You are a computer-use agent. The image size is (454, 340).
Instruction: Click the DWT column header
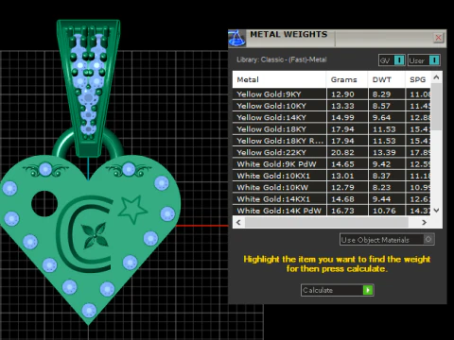[386, 79]
